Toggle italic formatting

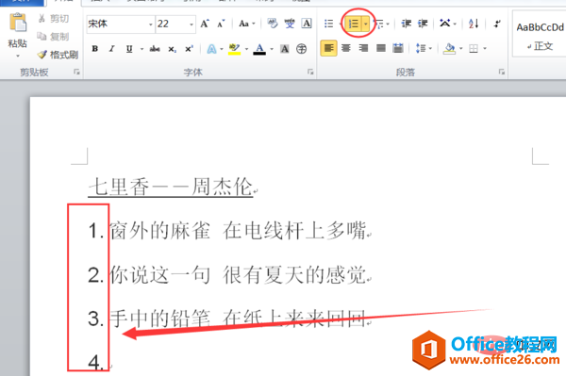click(112, 49)
